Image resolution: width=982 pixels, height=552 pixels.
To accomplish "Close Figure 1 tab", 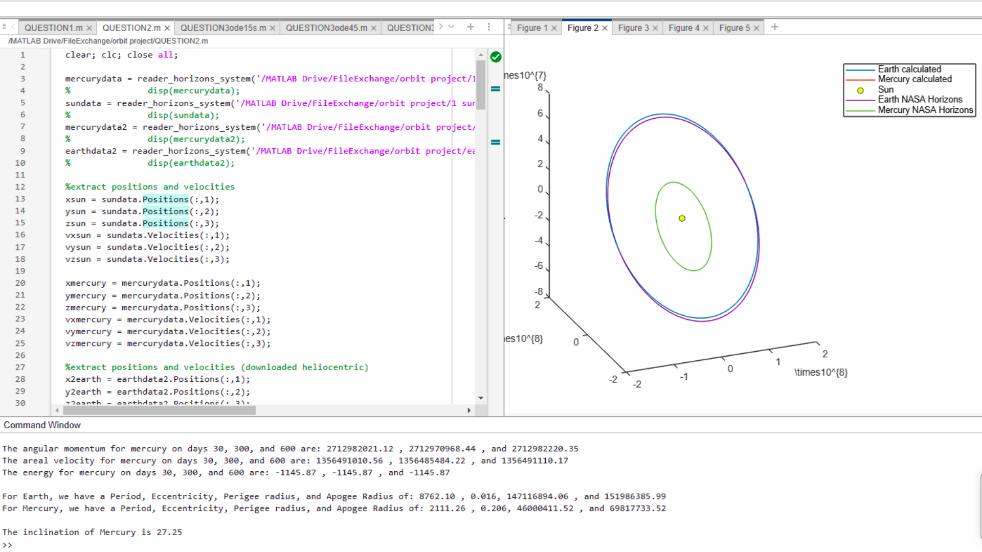I will point(554,28).
